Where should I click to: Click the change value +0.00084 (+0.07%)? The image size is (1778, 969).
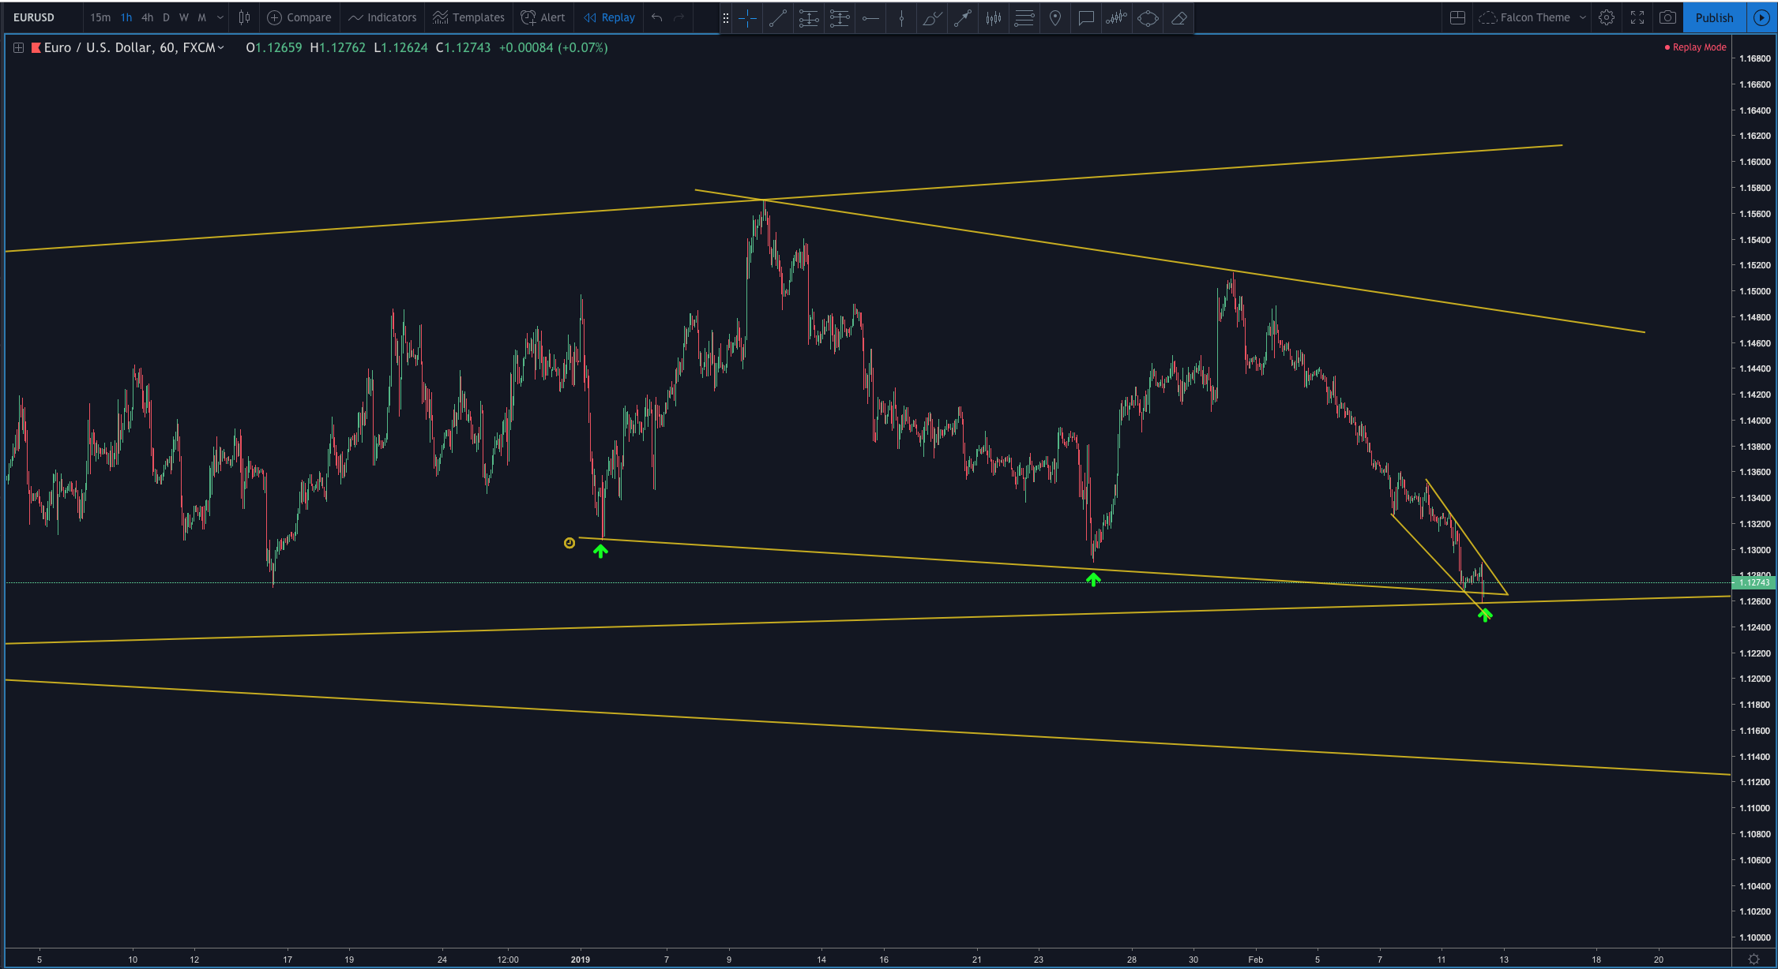tap(554, 48)
